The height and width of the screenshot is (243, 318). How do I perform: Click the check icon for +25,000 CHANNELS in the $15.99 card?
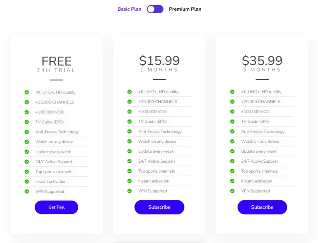[x=130, y=101]
